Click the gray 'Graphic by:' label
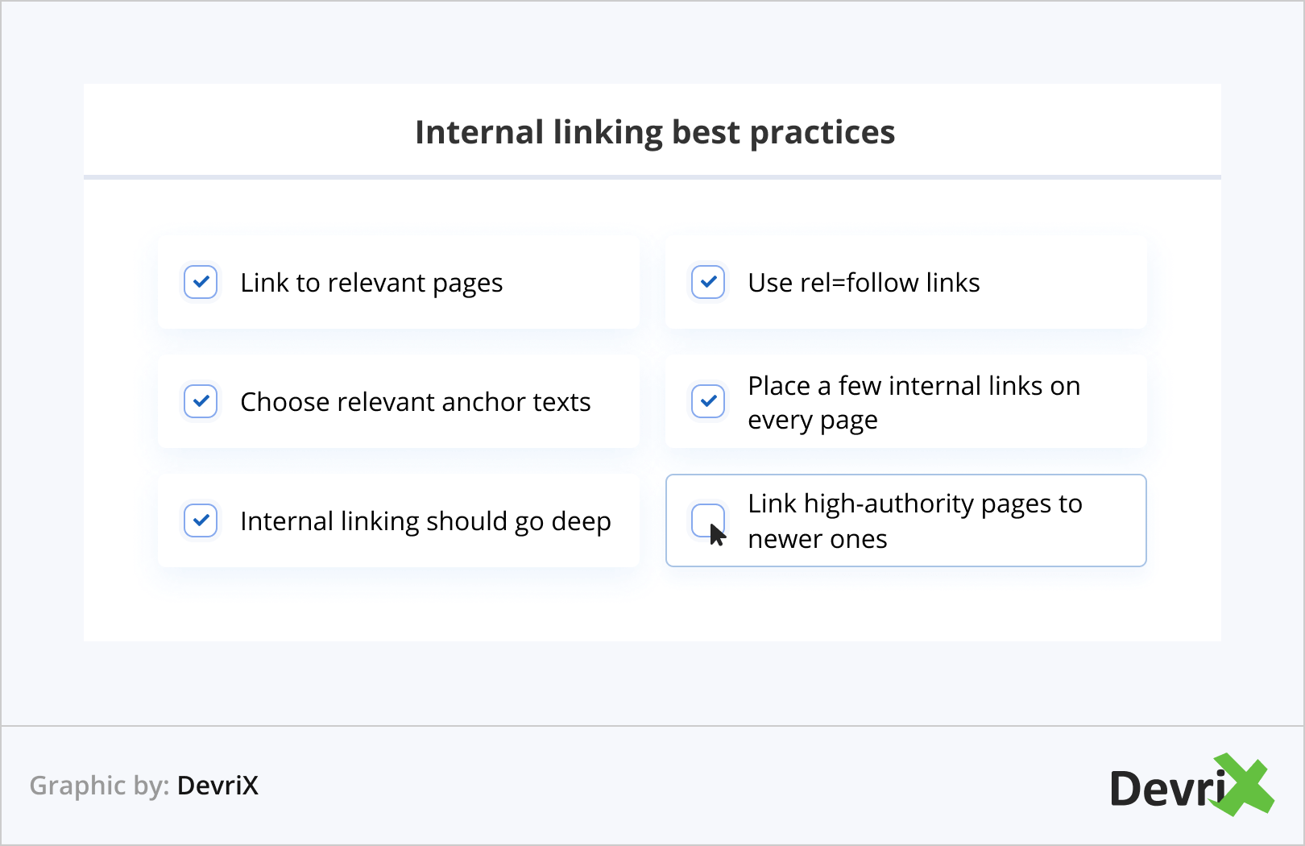The width and height of the screenshot is (1305, 846). coord(99,786)
